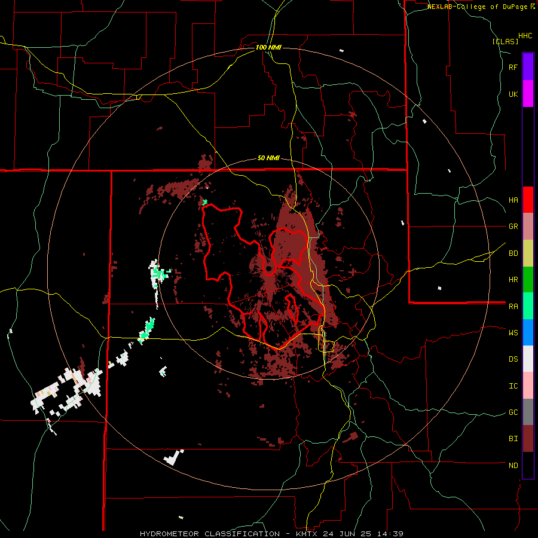Pick the DS dry snow white swatch
The image size is (538, 538).
[528, 359]
